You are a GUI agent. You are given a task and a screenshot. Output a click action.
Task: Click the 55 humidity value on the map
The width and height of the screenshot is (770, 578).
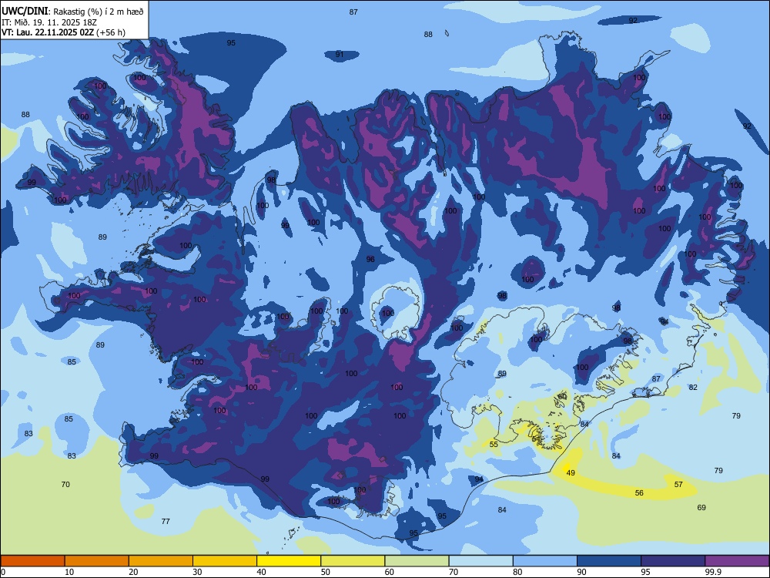[x=494, y=445]
